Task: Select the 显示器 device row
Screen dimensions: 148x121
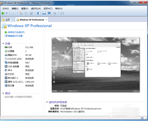Action: click(19, 86)
